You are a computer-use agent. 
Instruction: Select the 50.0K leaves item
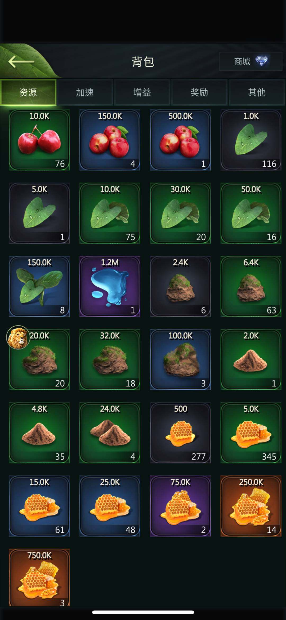251,213
